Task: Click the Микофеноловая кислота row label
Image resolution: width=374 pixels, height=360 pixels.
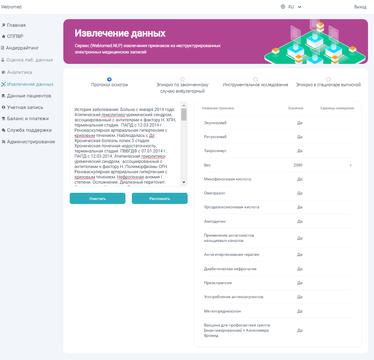Action: [227, 179]
